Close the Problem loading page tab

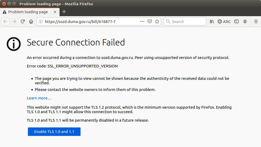click(55, 12)
